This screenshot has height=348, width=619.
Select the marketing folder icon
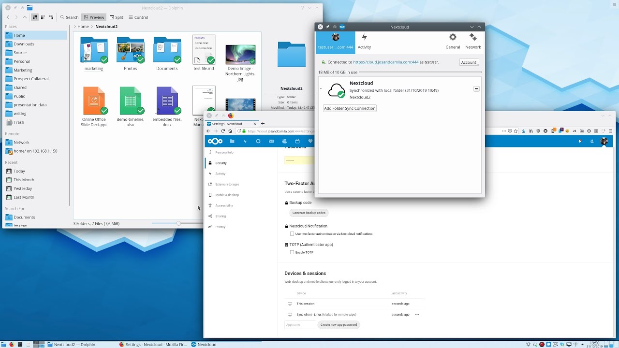tap(94, 50)
